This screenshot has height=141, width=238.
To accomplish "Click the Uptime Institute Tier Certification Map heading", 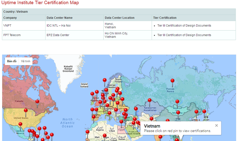I will [x=40, y=3].
